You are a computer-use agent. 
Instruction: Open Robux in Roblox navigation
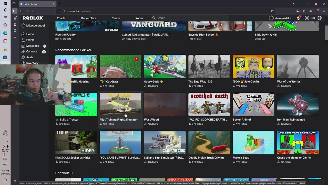tap(139, 18)
